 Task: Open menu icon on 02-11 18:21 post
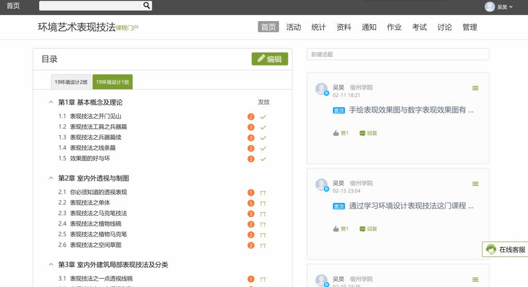coord(475,88)
